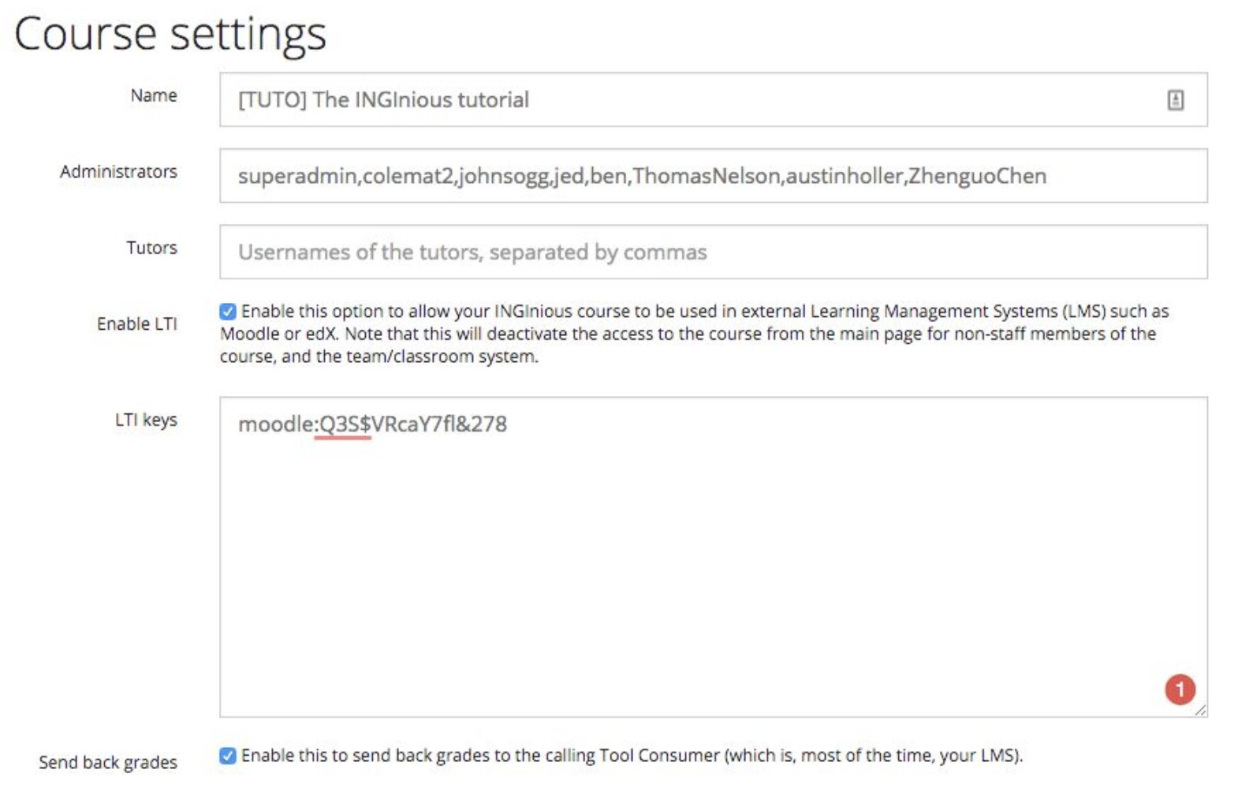The height and width of the screenshot is (792, 1238).
Task: Click the LTI keys textarea resize handle
Action: tap(1200, 710)
